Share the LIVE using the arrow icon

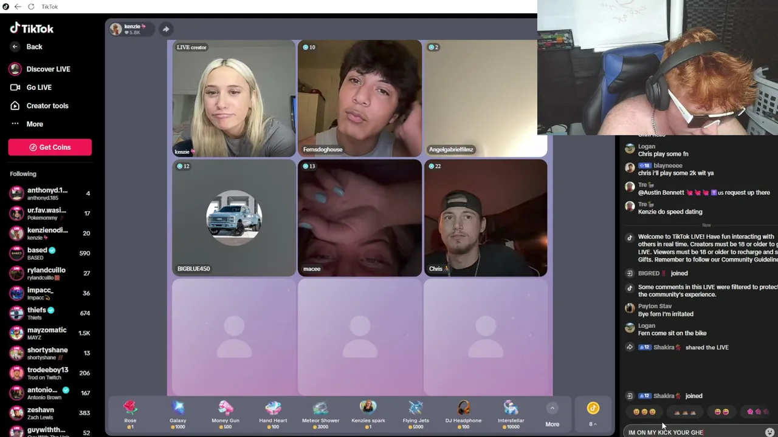(166, 29)
